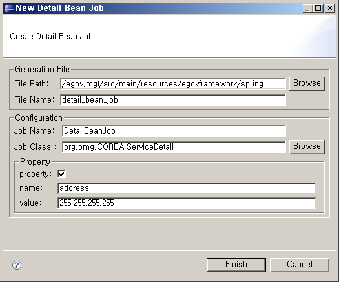Click into the File Name field
This screenshot has width=339, height=282.
click(x=173, y=100)
